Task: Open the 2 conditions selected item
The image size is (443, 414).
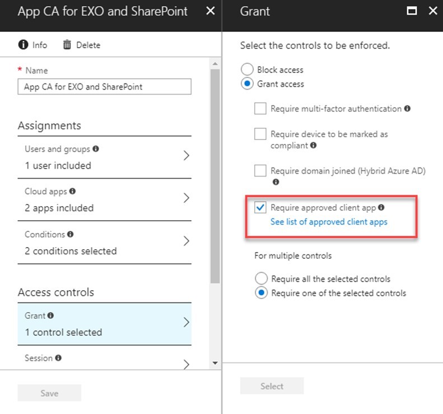Action: coord(105,243)
